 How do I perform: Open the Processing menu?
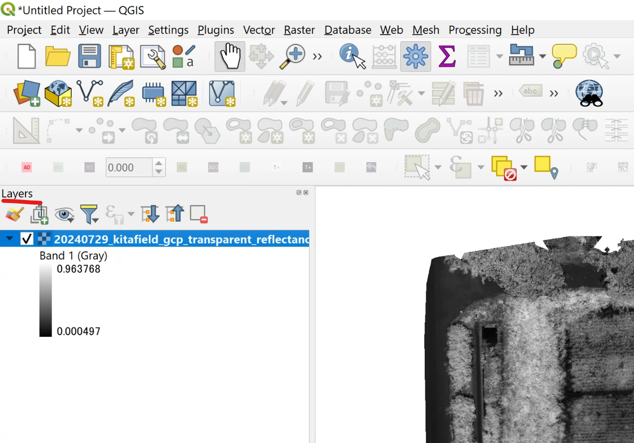point(475,30)
